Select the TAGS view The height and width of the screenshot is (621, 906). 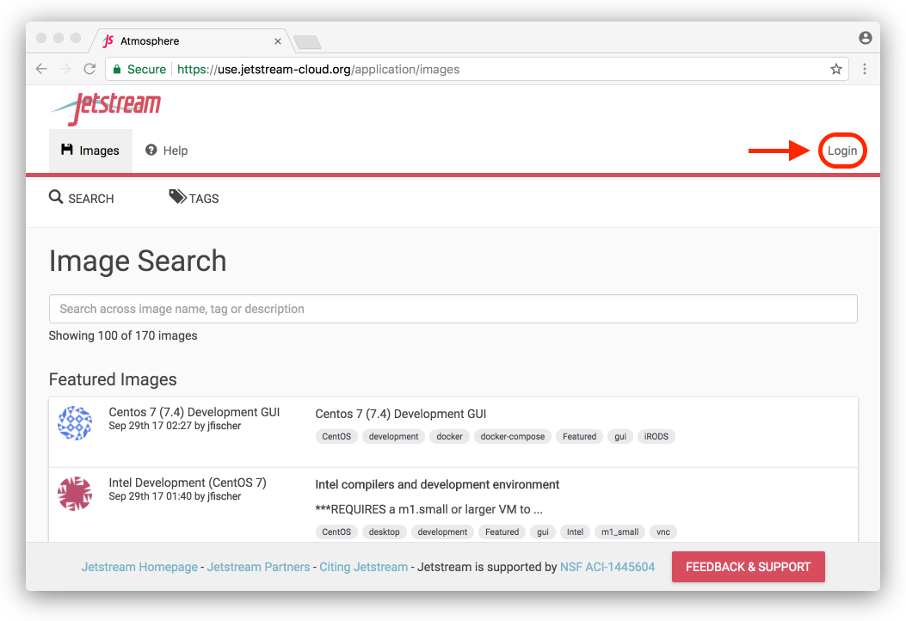[x=194, y=198]
